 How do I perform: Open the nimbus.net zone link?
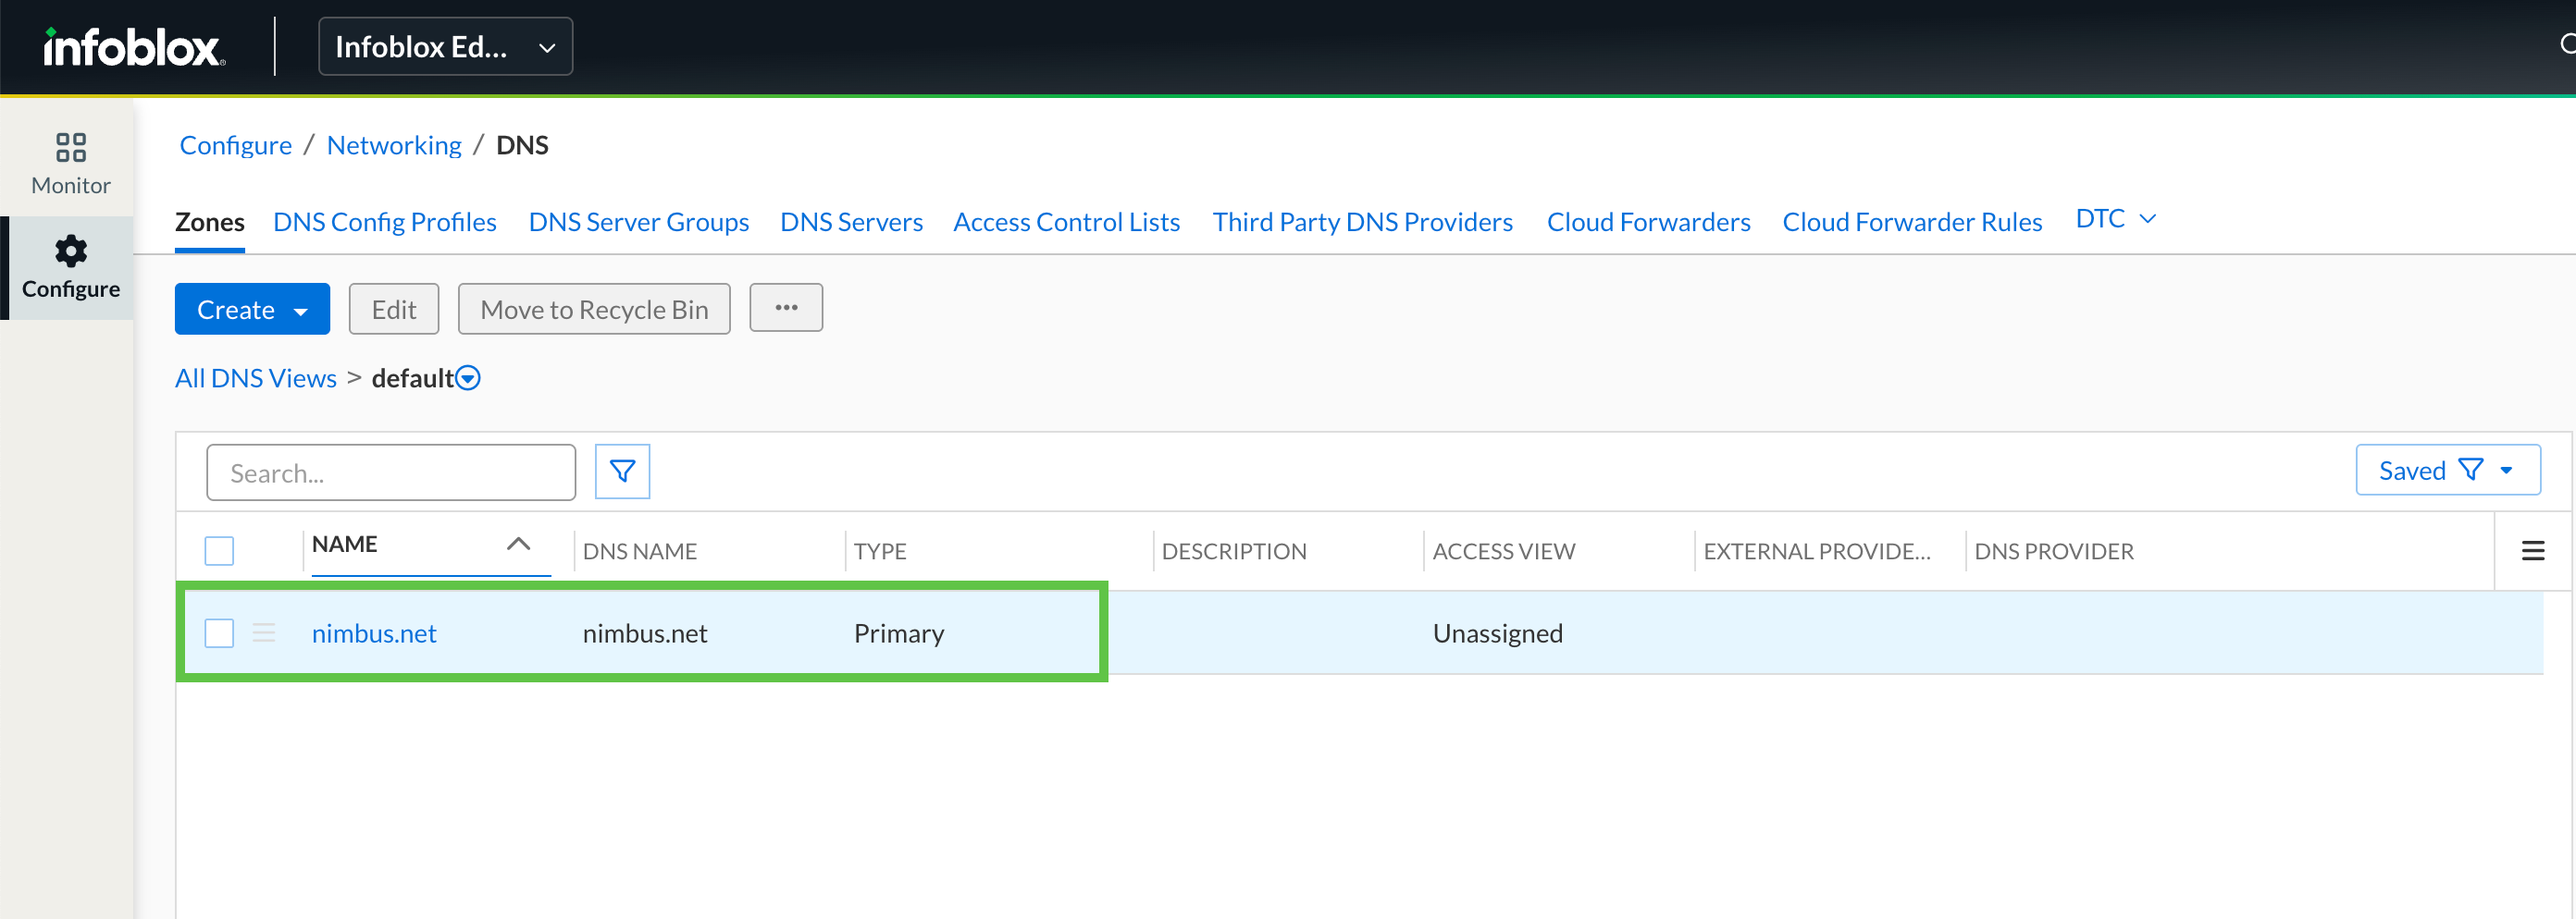click(x=374, y=633)
